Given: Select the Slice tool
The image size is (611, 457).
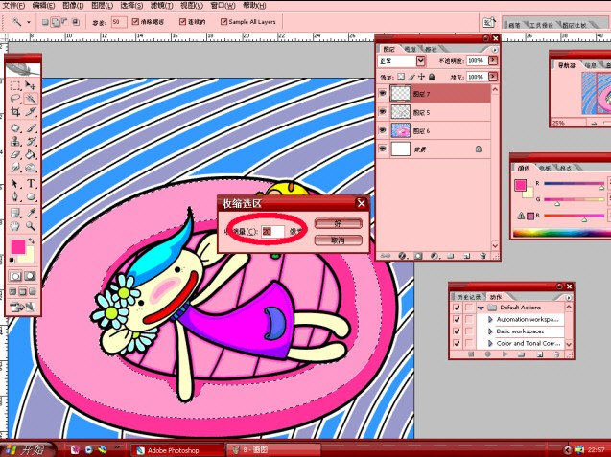Looking at the screenshot, I should coord(31,112).
